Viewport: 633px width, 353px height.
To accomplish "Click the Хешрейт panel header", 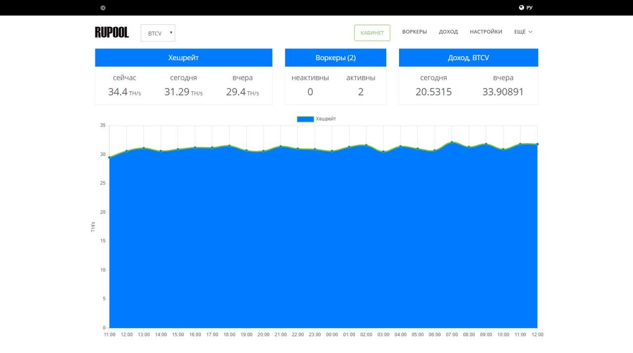I will click(x=183, y=58).
